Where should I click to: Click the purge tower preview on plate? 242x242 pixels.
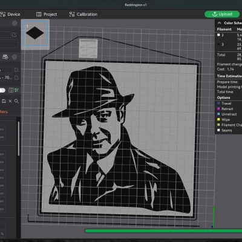click(x=88, y=48)
